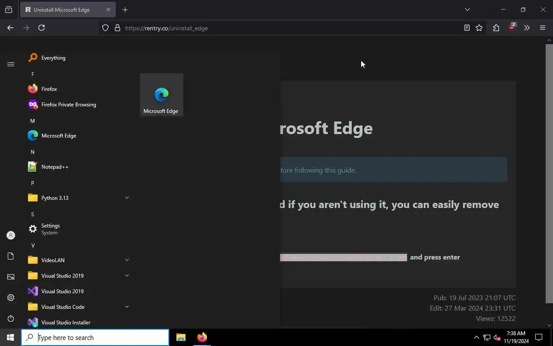Reload the rentry.co page
The image size is (553, 346).
coord(41,28)
